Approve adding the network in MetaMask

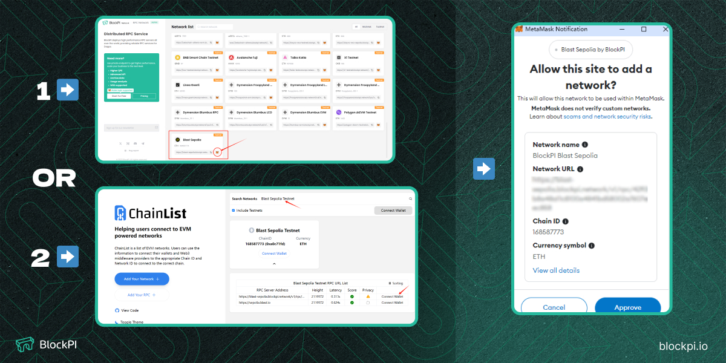pos(627,306)
